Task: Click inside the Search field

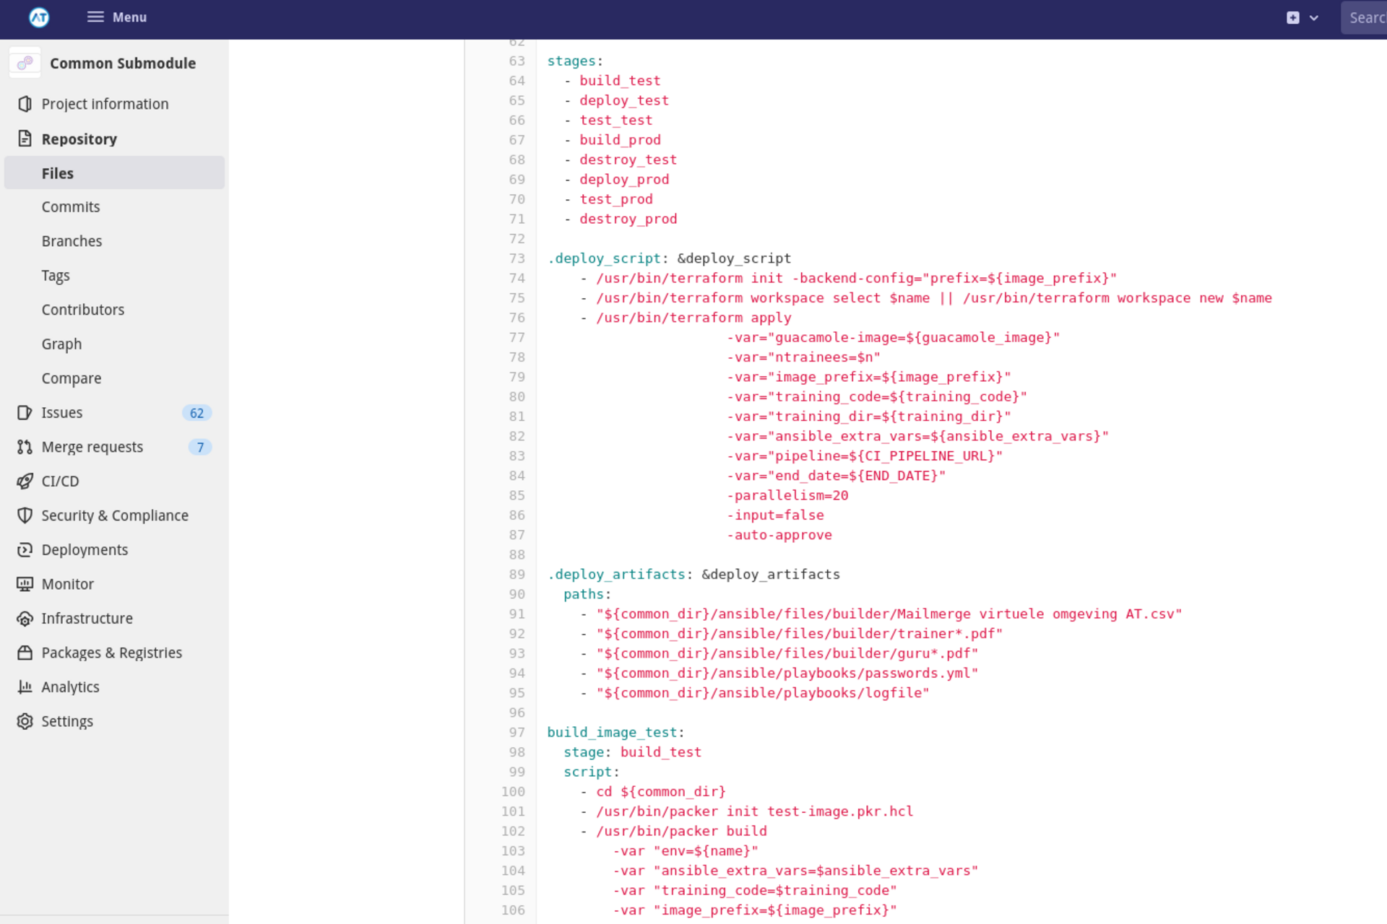Action: pyautogui.click(x=1367, y=17)
